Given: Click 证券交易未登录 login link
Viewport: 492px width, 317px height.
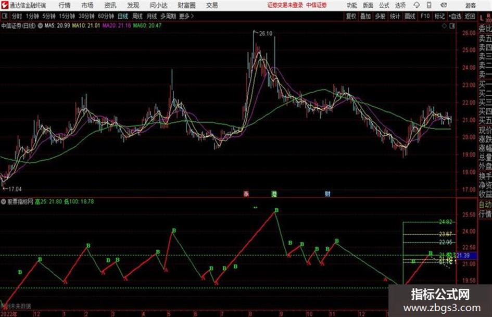Looking at the screenshot, I should (285, 5).
